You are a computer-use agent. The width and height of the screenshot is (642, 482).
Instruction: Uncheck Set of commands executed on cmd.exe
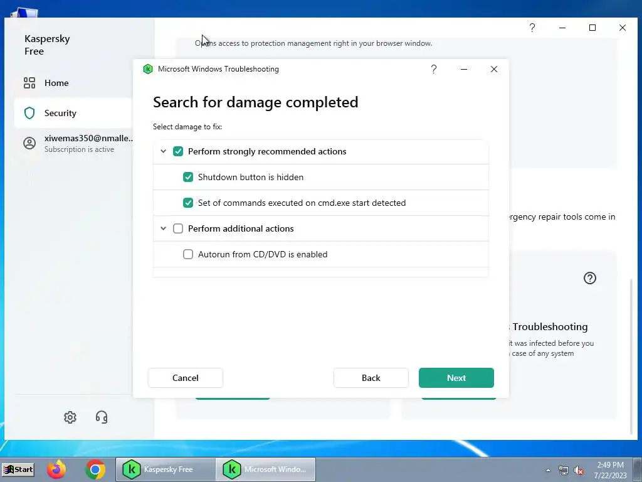tap(188, 203)
